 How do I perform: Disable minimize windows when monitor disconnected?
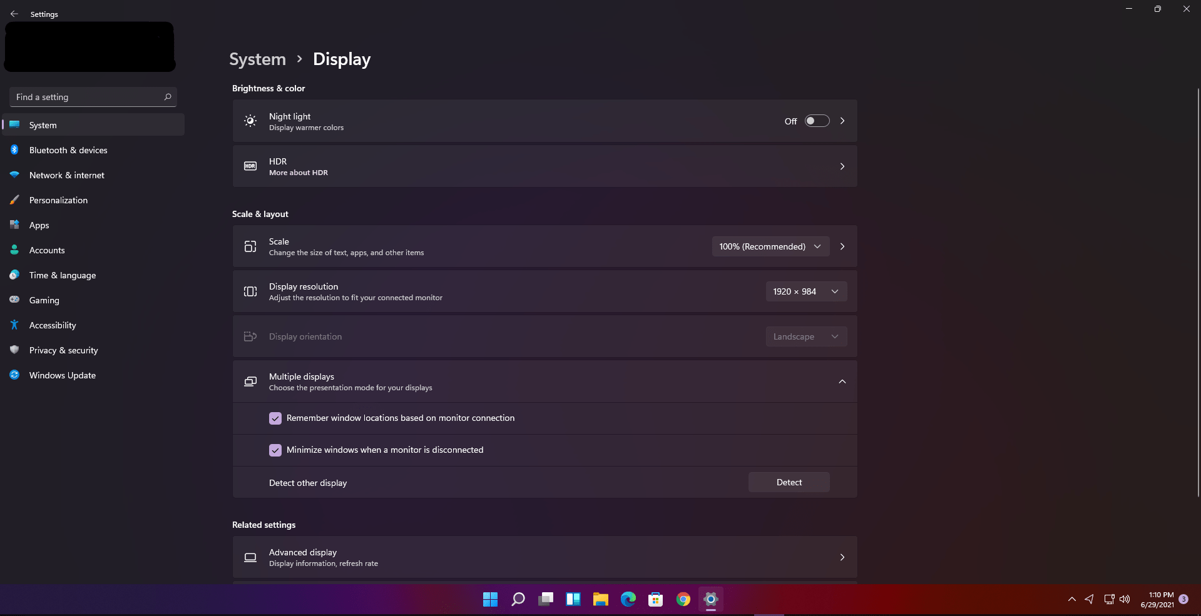(x=275, y=450)
